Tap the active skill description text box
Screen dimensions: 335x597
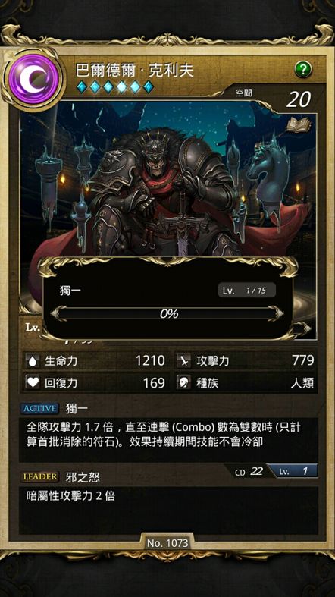coord(168,440)
